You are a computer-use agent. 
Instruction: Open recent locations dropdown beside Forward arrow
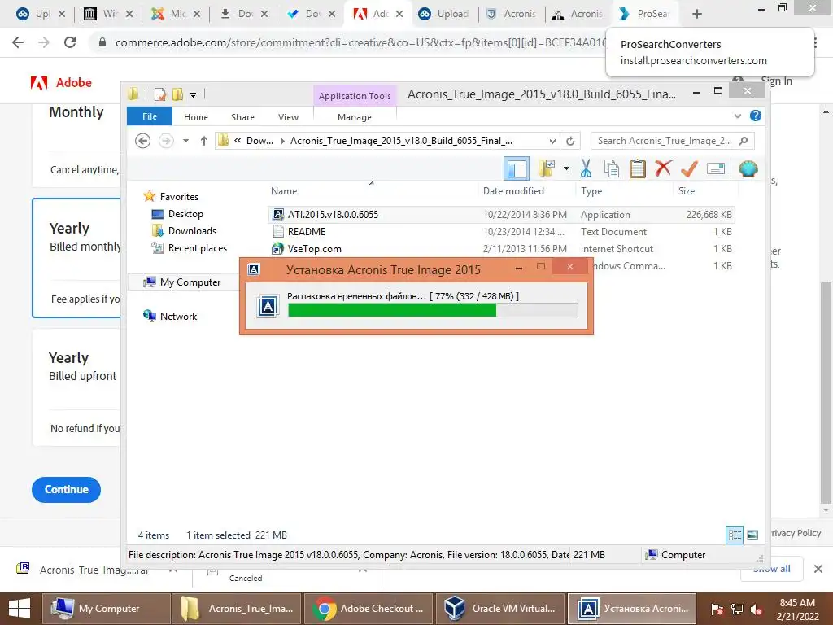coord(185,141)
